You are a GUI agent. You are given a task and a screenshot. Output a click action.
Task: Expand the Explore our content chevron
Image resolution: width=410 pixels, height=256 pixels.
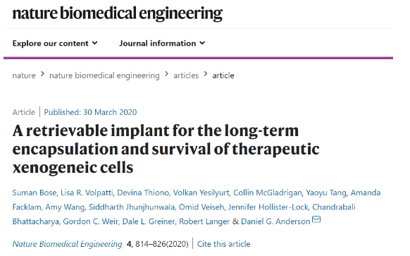point(95,42)
